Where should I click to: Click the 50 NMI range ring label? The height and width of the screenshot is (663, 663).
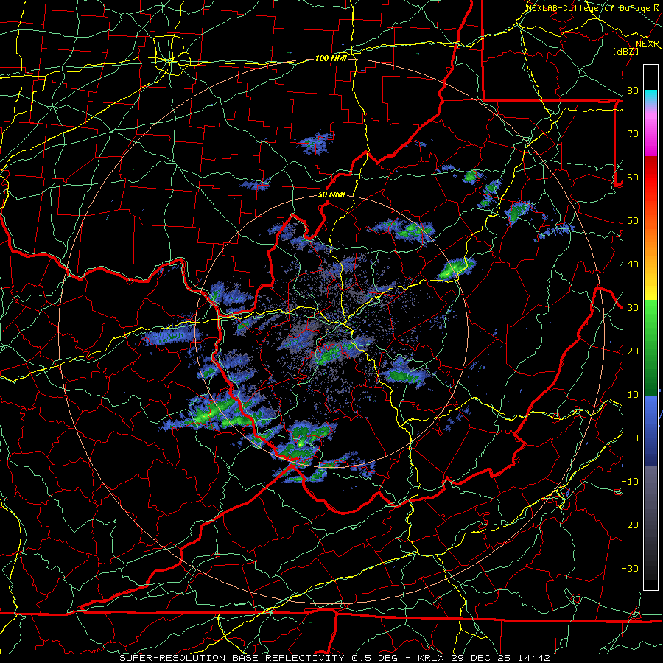coord(331,195)
